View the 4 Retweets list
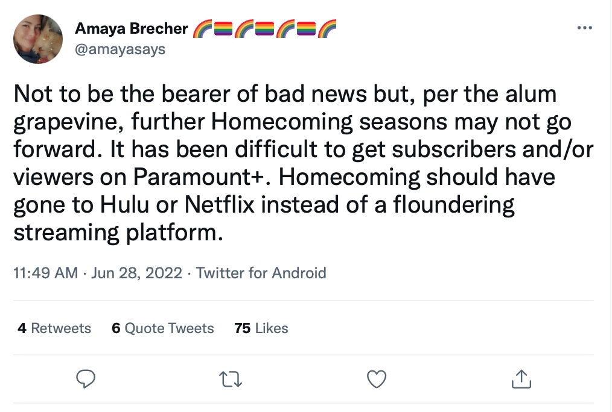This screenshot has height=412, width=612. pyautogui.click(x=54, y=328)
